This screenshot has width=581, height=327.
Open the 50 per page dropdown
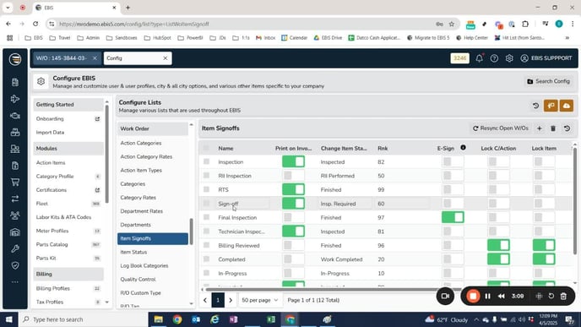259,300
